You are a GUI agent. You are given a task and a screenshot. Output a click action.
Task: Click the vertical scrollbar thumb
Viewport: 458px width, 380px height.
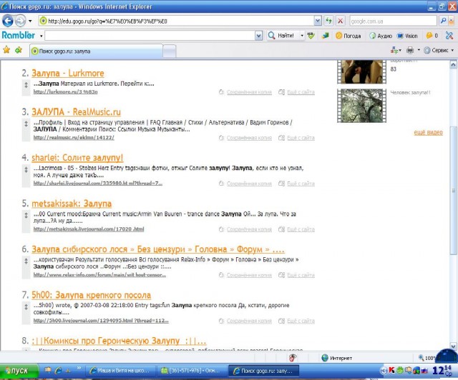(453, 191)
